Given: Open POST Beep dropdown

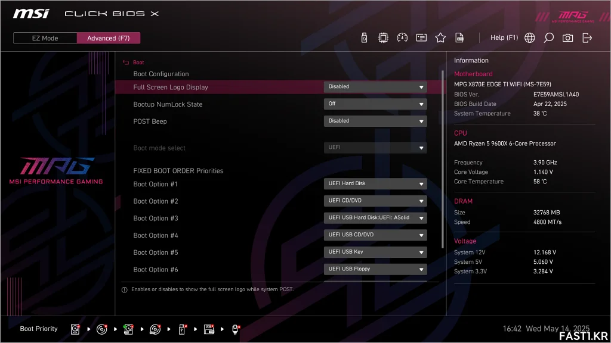Looking at the screenshot, I should pos(375,121).
